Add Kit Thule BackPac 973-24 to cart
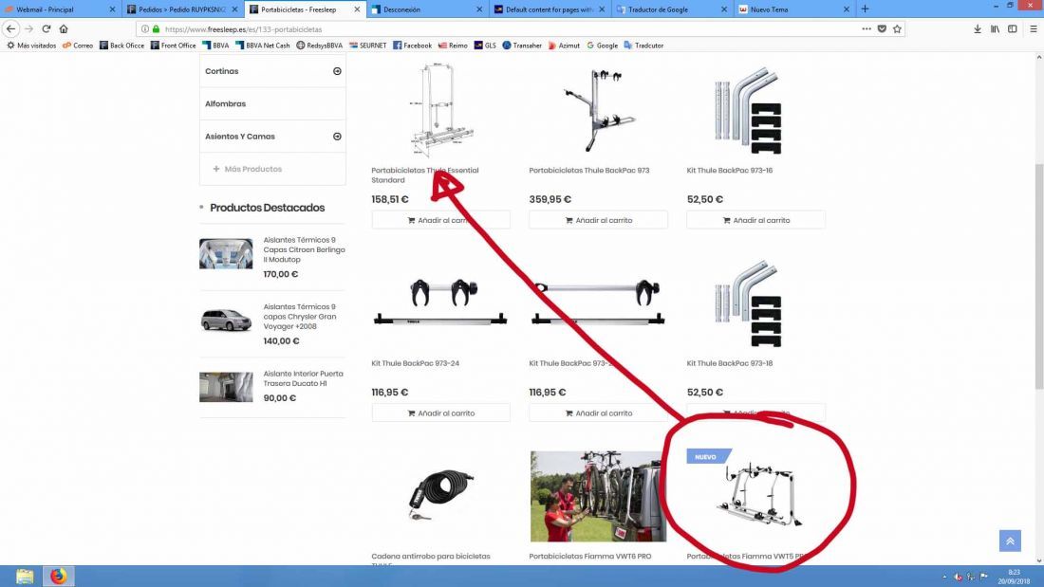Image resolution: width=1044 pixels, height=587 pixels. point(440,413)
